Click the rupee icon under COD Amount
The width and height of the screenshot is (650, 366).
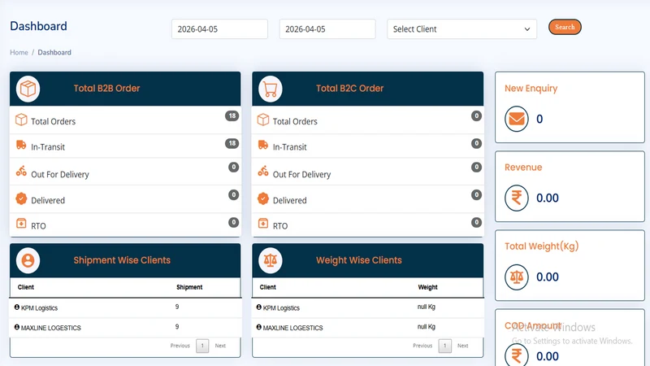pyautogui.click(x=517, y=355)
